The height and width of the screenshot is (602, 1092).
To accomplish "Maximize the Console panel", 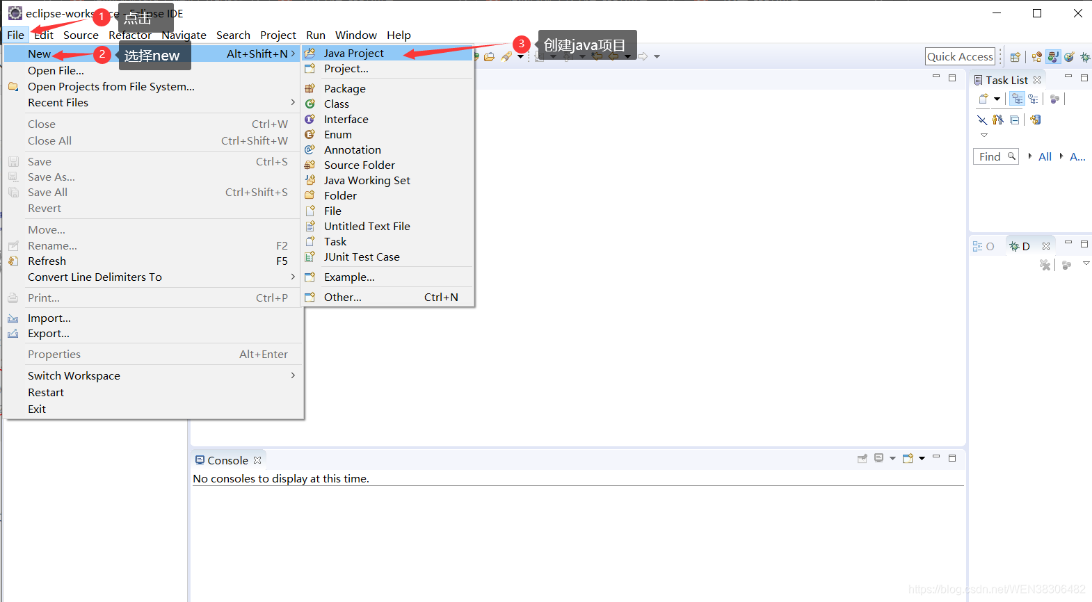I will [x=952, y=457].
